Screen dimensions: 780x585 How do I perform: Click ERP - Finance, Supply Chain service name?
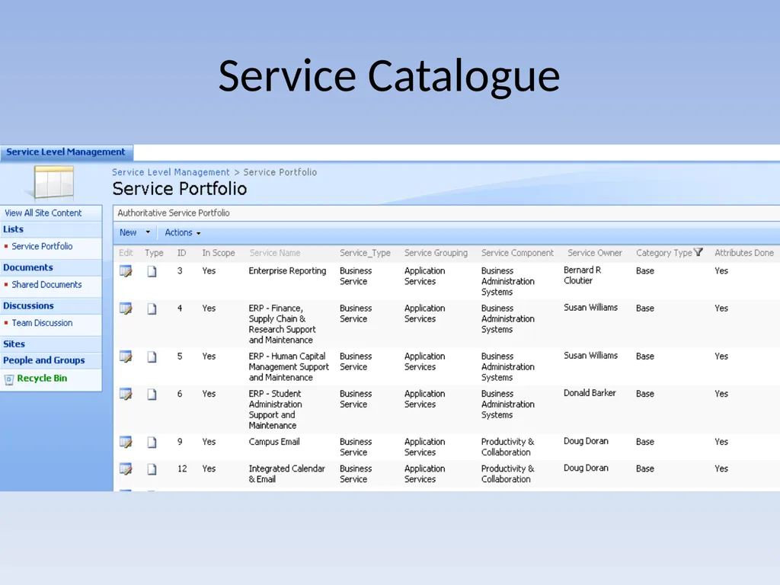(x=282, y=324)
